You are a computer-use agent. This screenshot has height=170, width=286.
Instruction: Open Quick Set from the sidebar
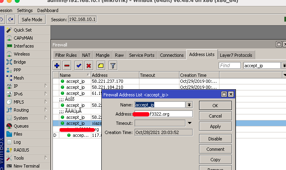27,30
